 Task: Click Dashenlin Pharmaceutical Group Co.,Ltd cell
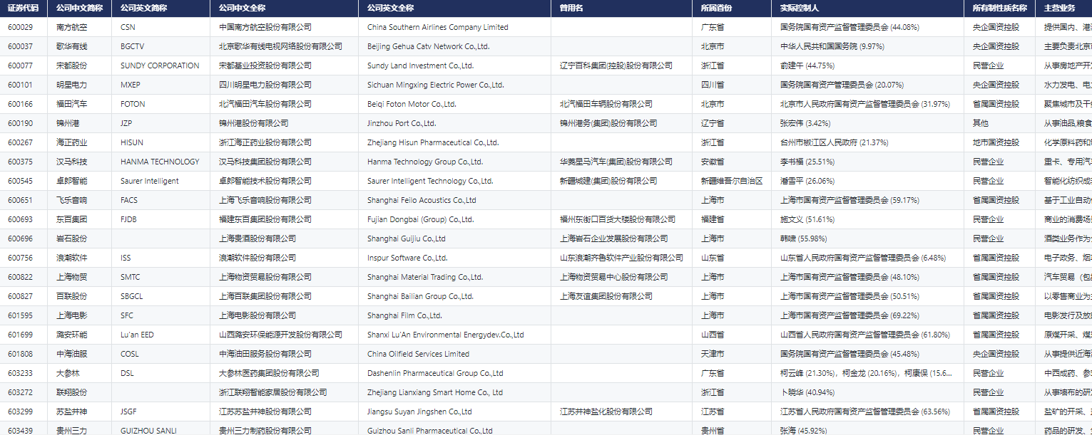point(455,373)
